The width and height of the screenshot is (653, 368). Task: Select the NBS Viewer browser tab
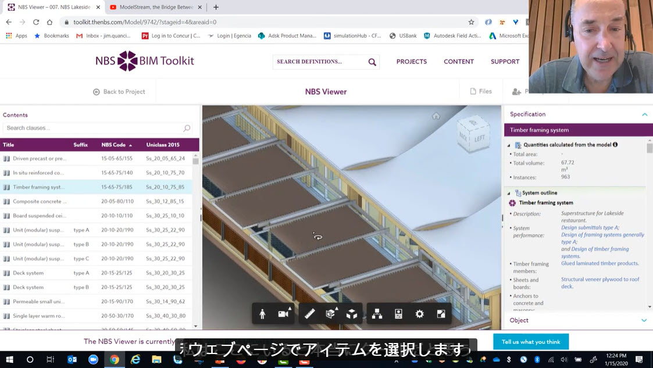(53, 7)
